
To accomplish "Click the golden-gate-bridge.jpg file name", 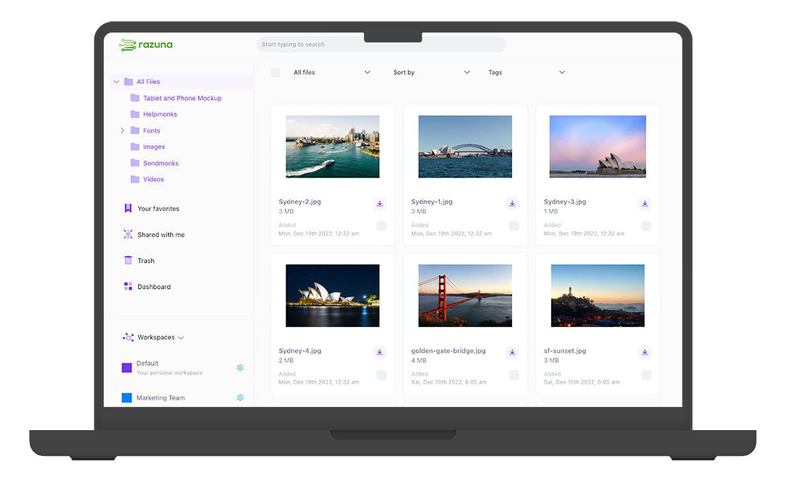I will point(449,351).
